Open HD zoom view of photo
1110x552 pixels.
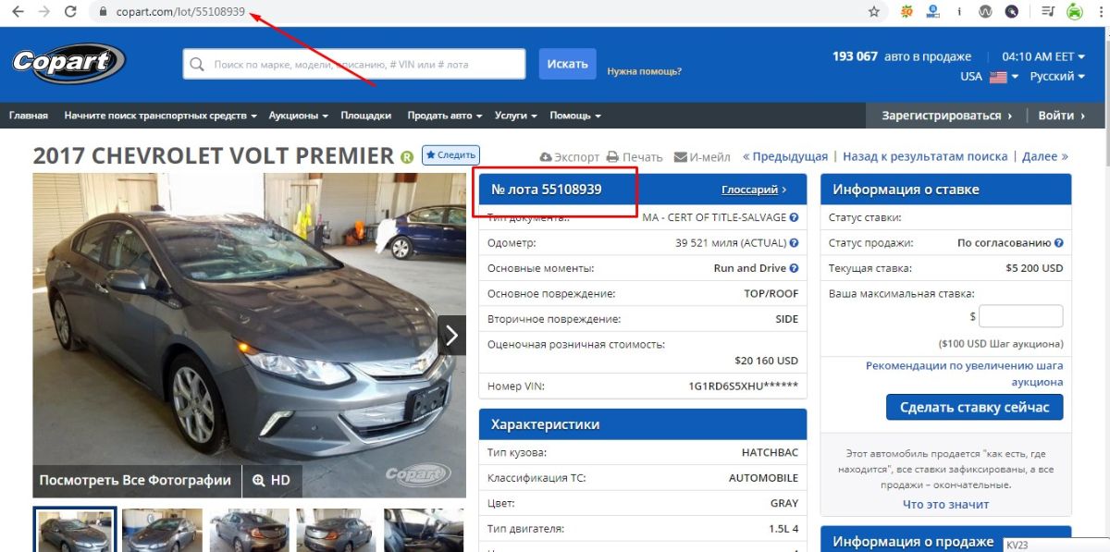pos(271,481)
